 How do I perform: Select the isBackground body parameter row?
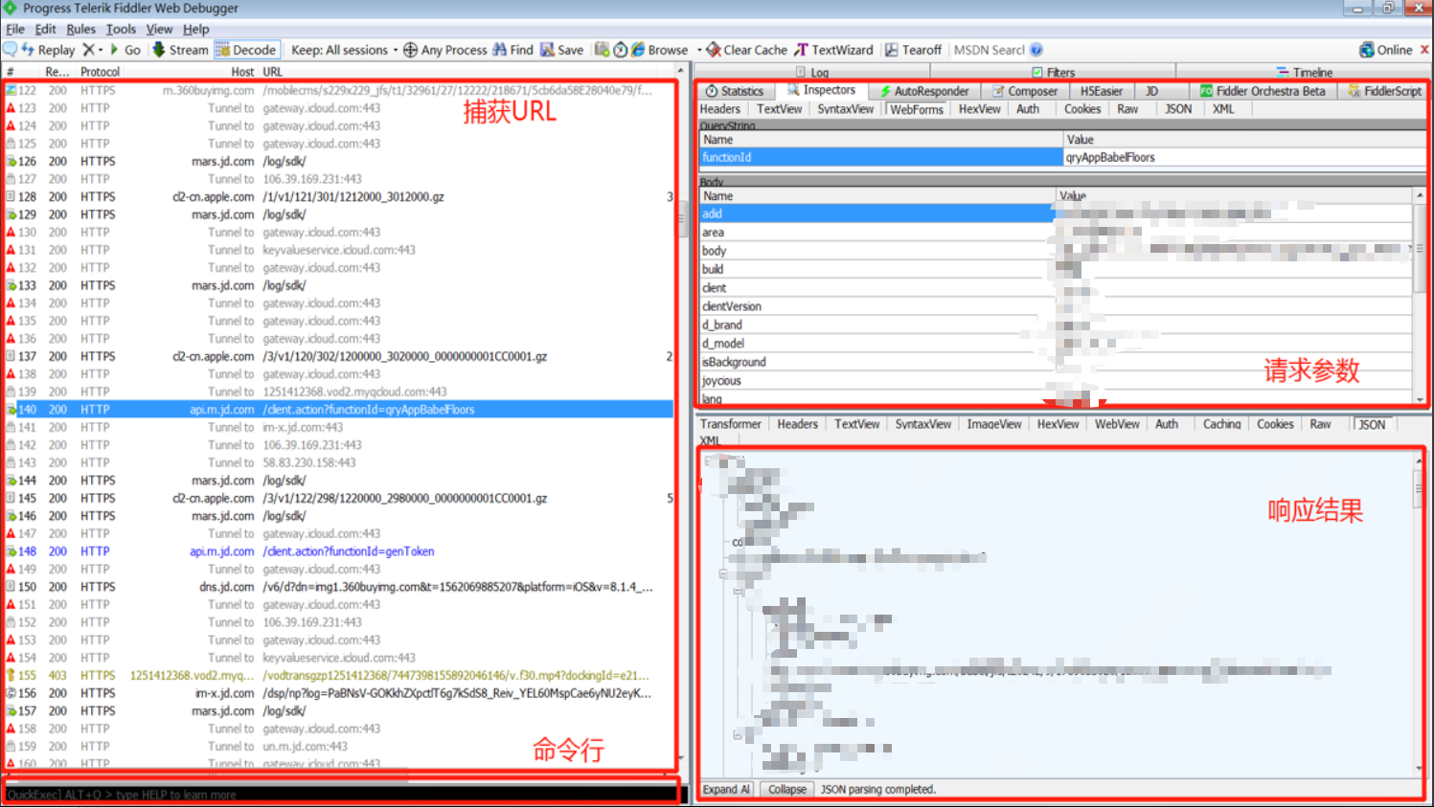(1056, 362)
